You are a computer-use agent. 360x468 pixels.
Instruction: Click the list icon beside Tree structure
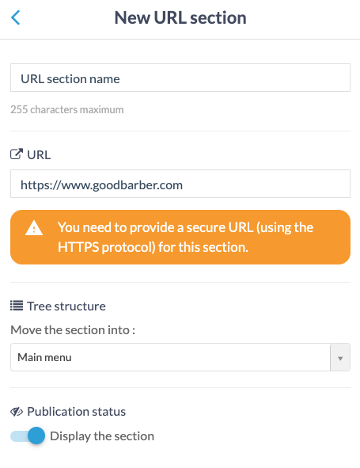(17, 306)
